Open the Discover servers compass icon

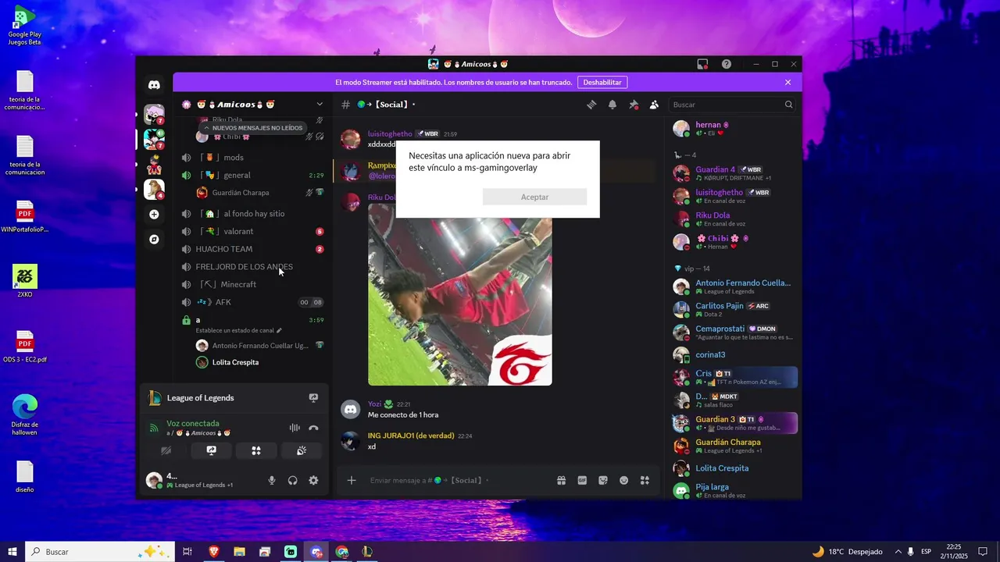coord(154,239)
